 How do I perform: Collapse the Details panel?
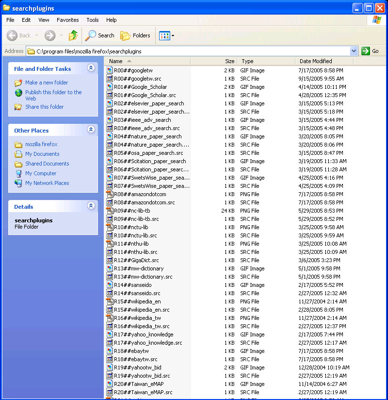click(x=91, y=206)
